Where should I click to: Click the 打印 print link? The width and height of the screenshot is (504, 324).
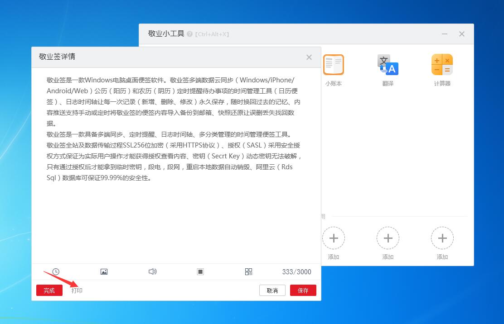coord(77,291)
